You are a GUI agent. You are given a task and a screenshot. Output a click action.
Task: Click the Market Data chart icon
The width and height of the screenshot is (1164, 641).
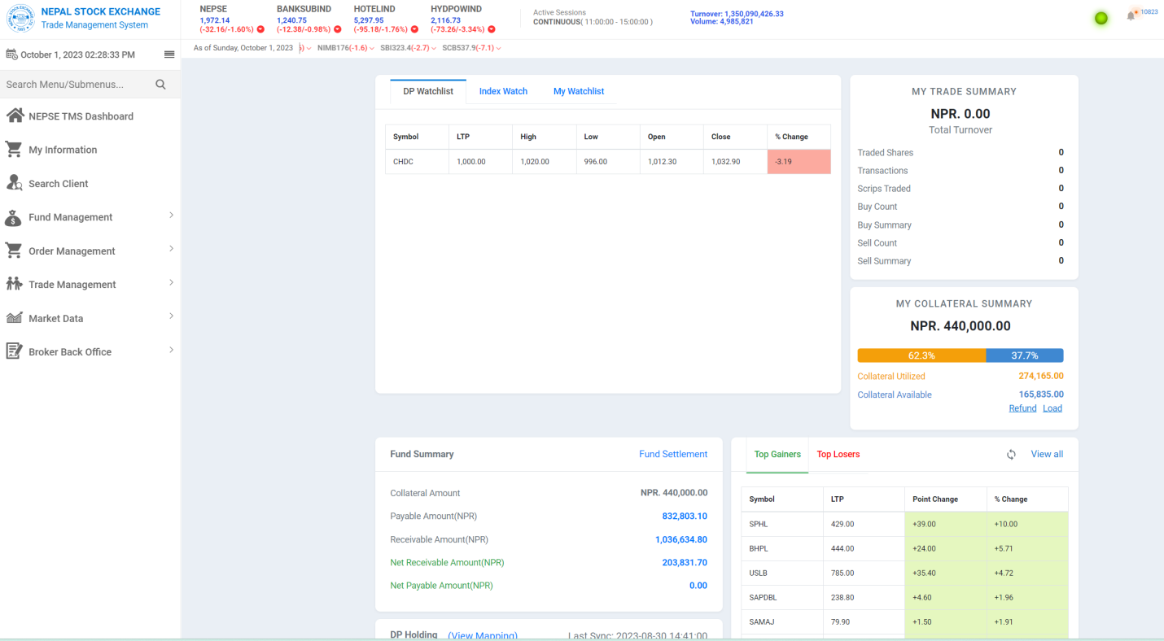point(14,318)
